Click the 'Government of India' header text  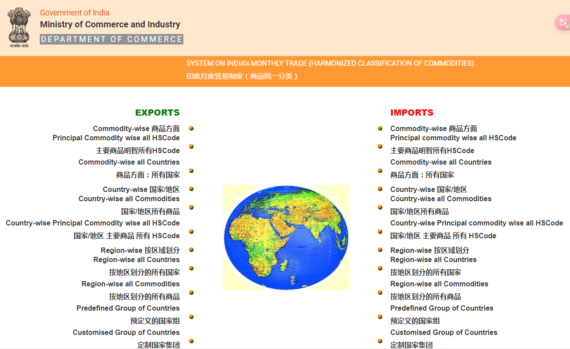[x=75, y=13]
